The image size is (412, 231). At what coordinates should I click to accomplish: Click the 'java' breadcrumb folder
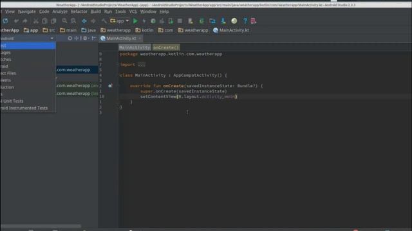pos(89,30)
